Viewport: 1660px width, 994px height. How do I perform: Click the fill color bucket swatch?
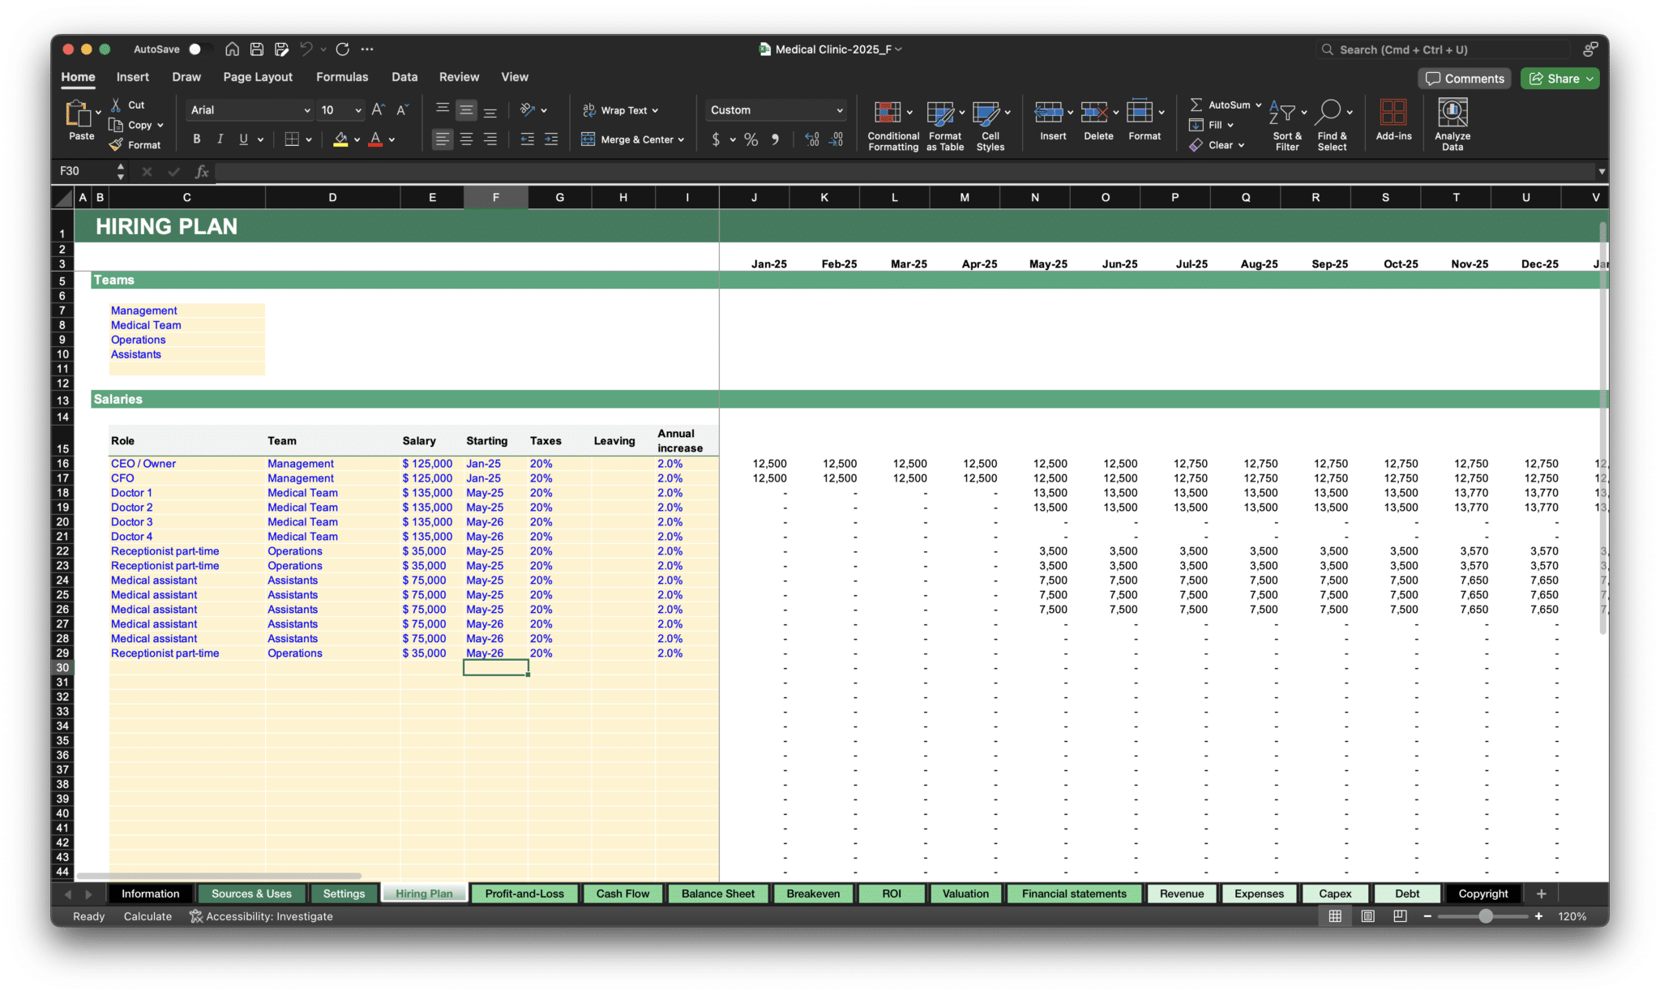tap(340, 139)
